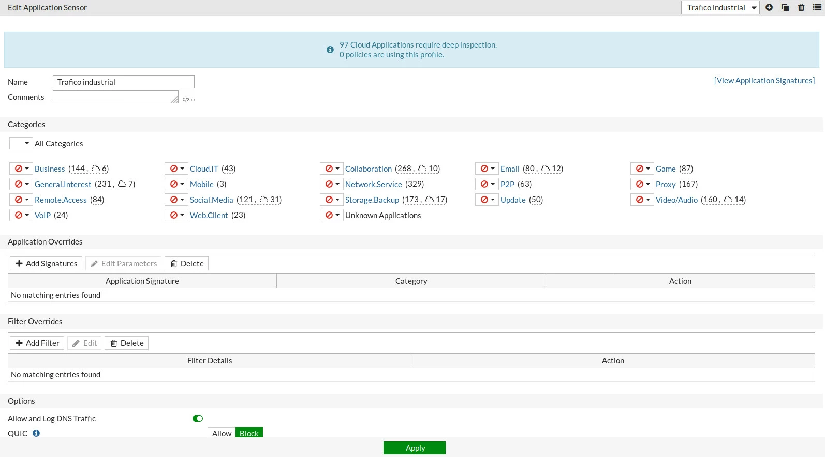The width and height of the screenshot is (825, 457).
Task: Open the Proxy category link
Action: 666,185
